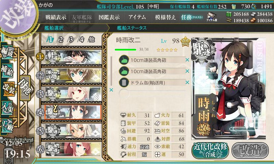This screenshot has width=274, height=164.
Task: Click the ドラム缶(輸送用) drum canister icon
Action: [x=124, y=82]
